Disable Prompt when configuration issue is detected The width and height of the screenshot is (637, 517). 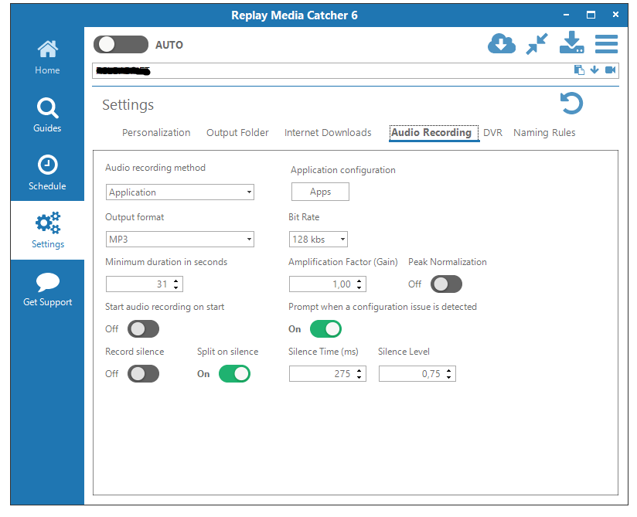tap(325, 329)
